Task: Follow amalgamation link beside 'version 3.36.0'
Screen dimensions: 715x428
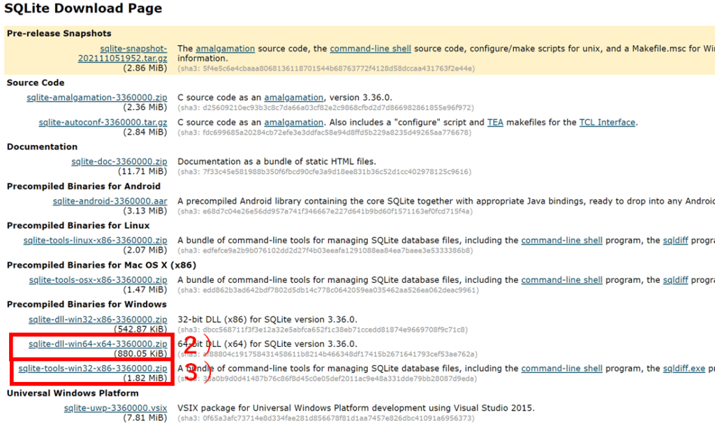Action: pyautogui.click(x=294, y=98)
